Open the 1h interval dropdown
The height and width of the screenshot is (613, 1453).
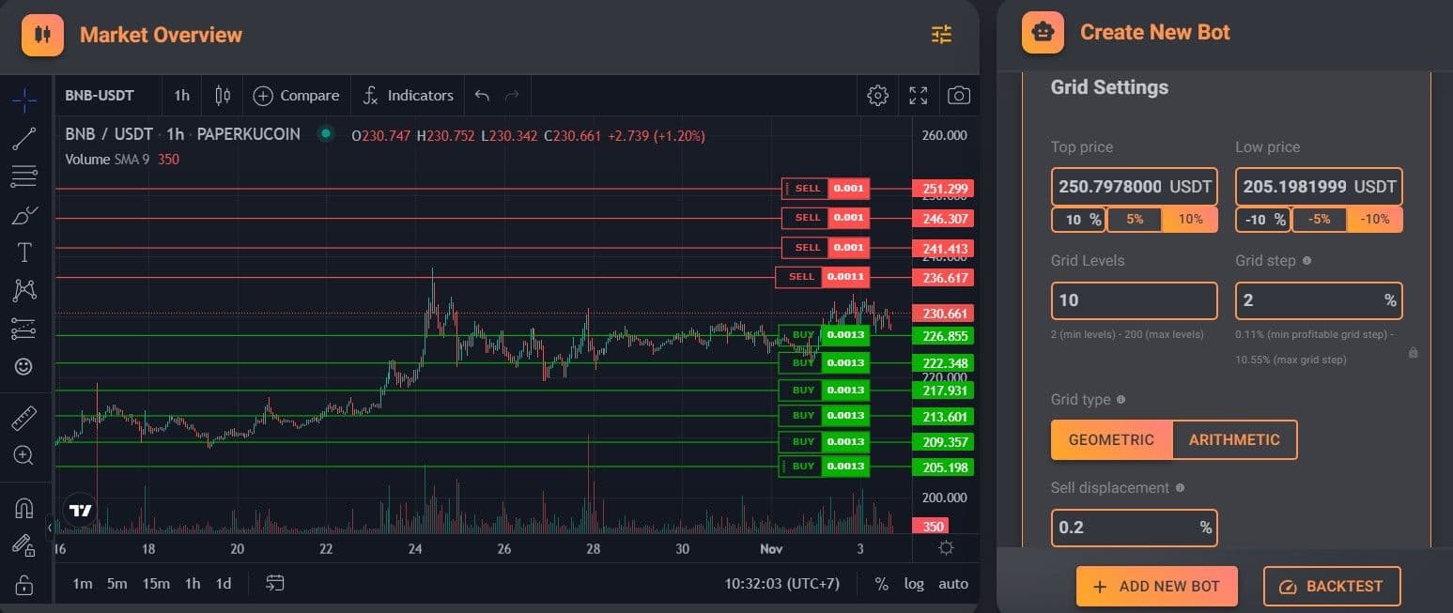click(x=181, y=96)
